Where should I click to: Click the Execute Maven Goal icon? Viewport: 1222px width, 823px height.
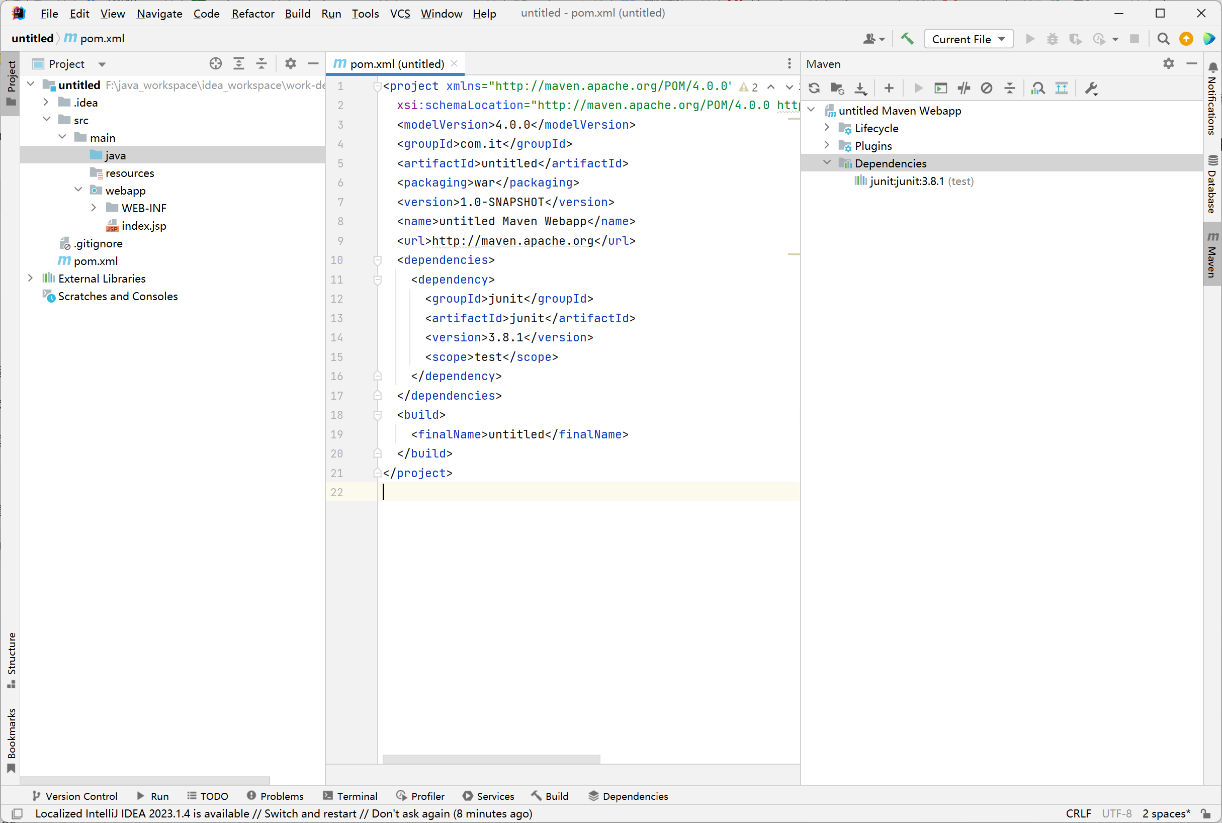941,88
